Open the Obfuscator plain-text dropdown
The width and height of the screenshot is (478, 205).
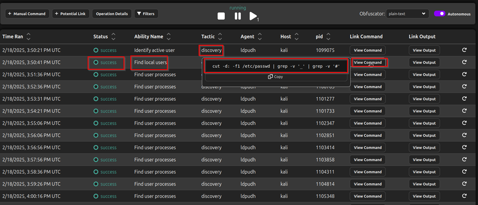[407, 14]
